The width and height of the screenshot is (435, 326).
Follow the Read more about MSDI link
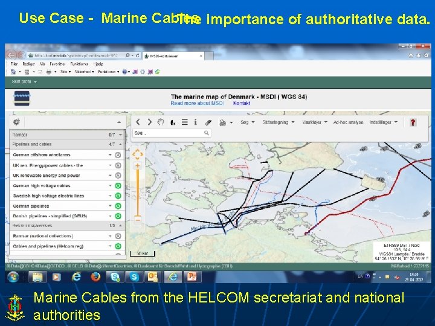[x=197, y=103]
